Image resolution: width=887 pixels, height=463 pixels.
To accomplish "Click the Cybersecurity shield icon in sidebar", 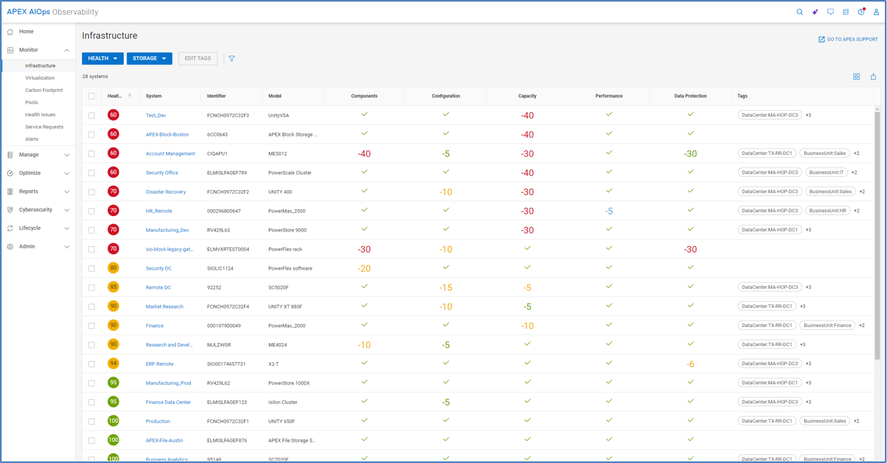I will (10, 210).
